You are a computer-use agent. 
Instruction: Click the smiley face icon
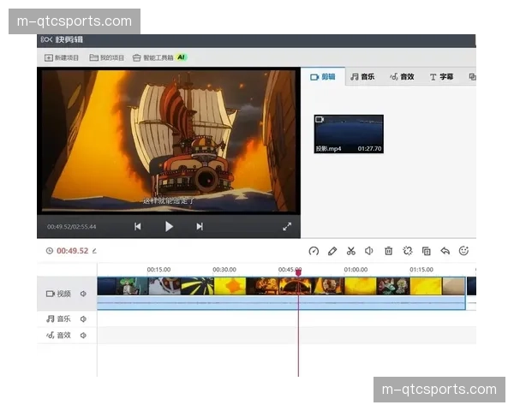pyautogui.click(x=464, y=251)
